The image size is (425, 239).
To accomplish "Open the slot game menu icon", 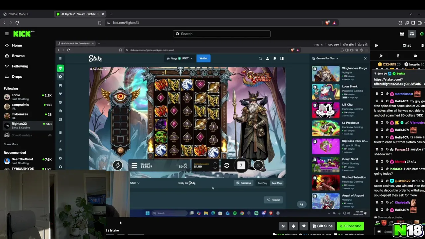I will click(x=134, y=165).
